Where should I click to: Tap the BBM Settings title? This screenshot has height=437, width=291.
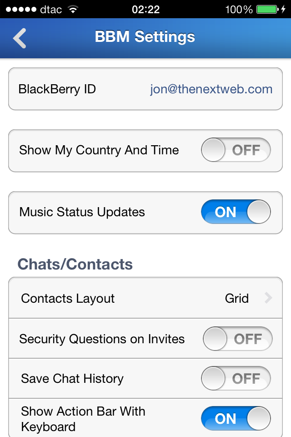(145, 37)
